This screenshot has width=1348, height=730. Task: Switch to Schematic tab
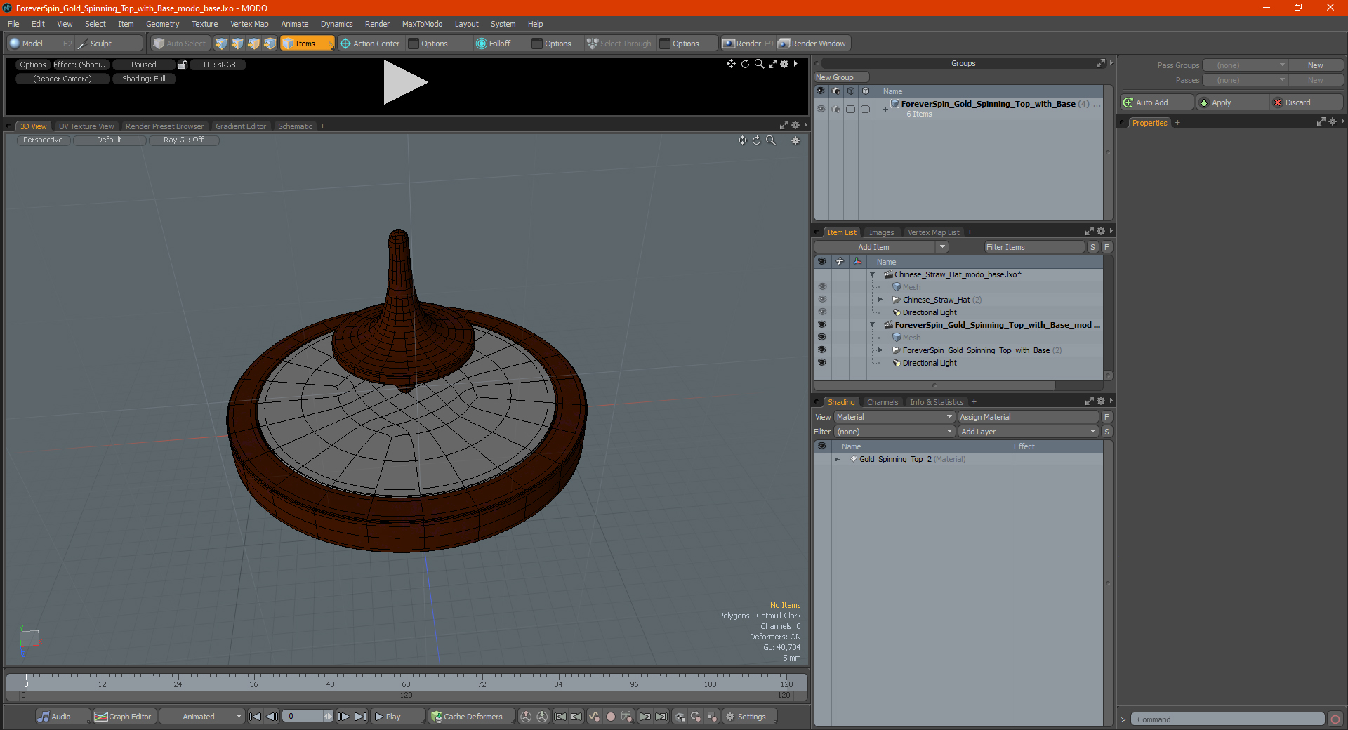tap(295, 126)
